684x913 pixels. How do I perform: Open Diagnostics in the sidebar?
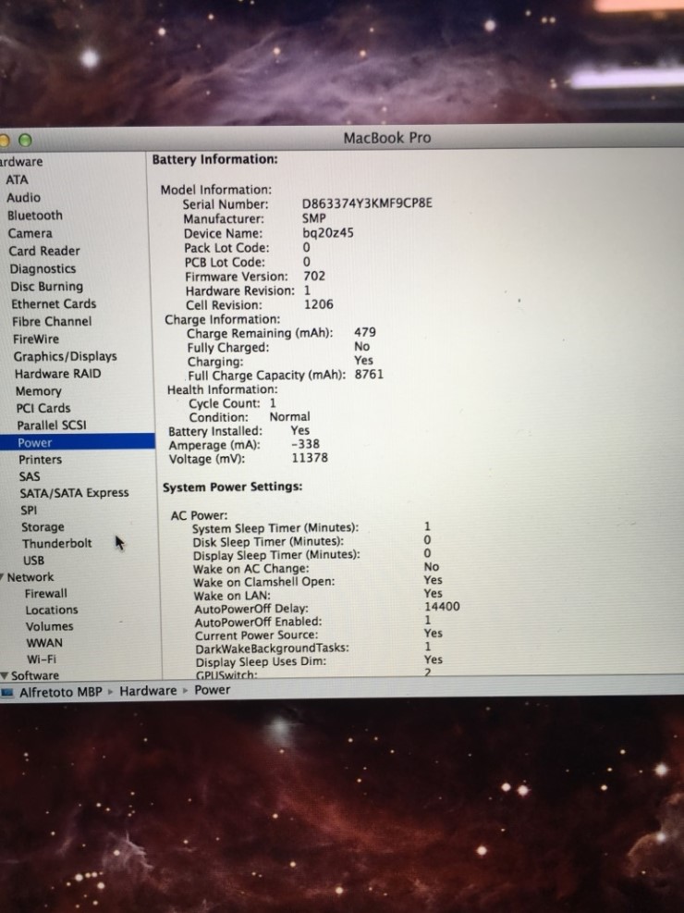pyautogui.click(x=43, y=269)
